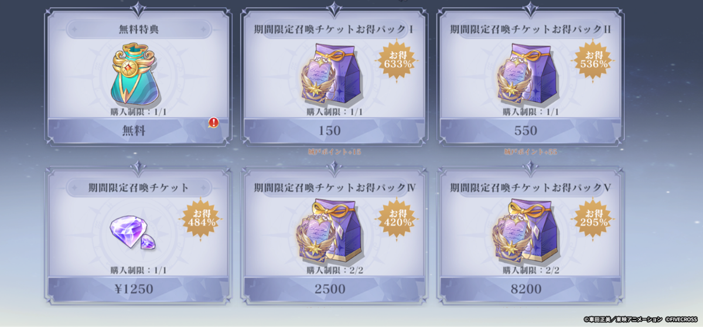Viewport: 703px width, 327px height.
Task: Click the お得 633% discount badge
Action: tap(399, 60)
